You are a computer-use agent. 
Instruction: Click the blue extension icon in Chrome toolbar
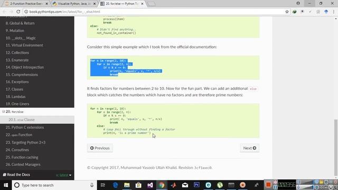point(326,12)
